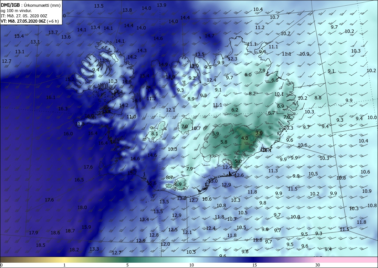This screenshot has height=268, width=378.
Task: Click the legend label '5' under the color bar
Action: click(x=127, y=265)
